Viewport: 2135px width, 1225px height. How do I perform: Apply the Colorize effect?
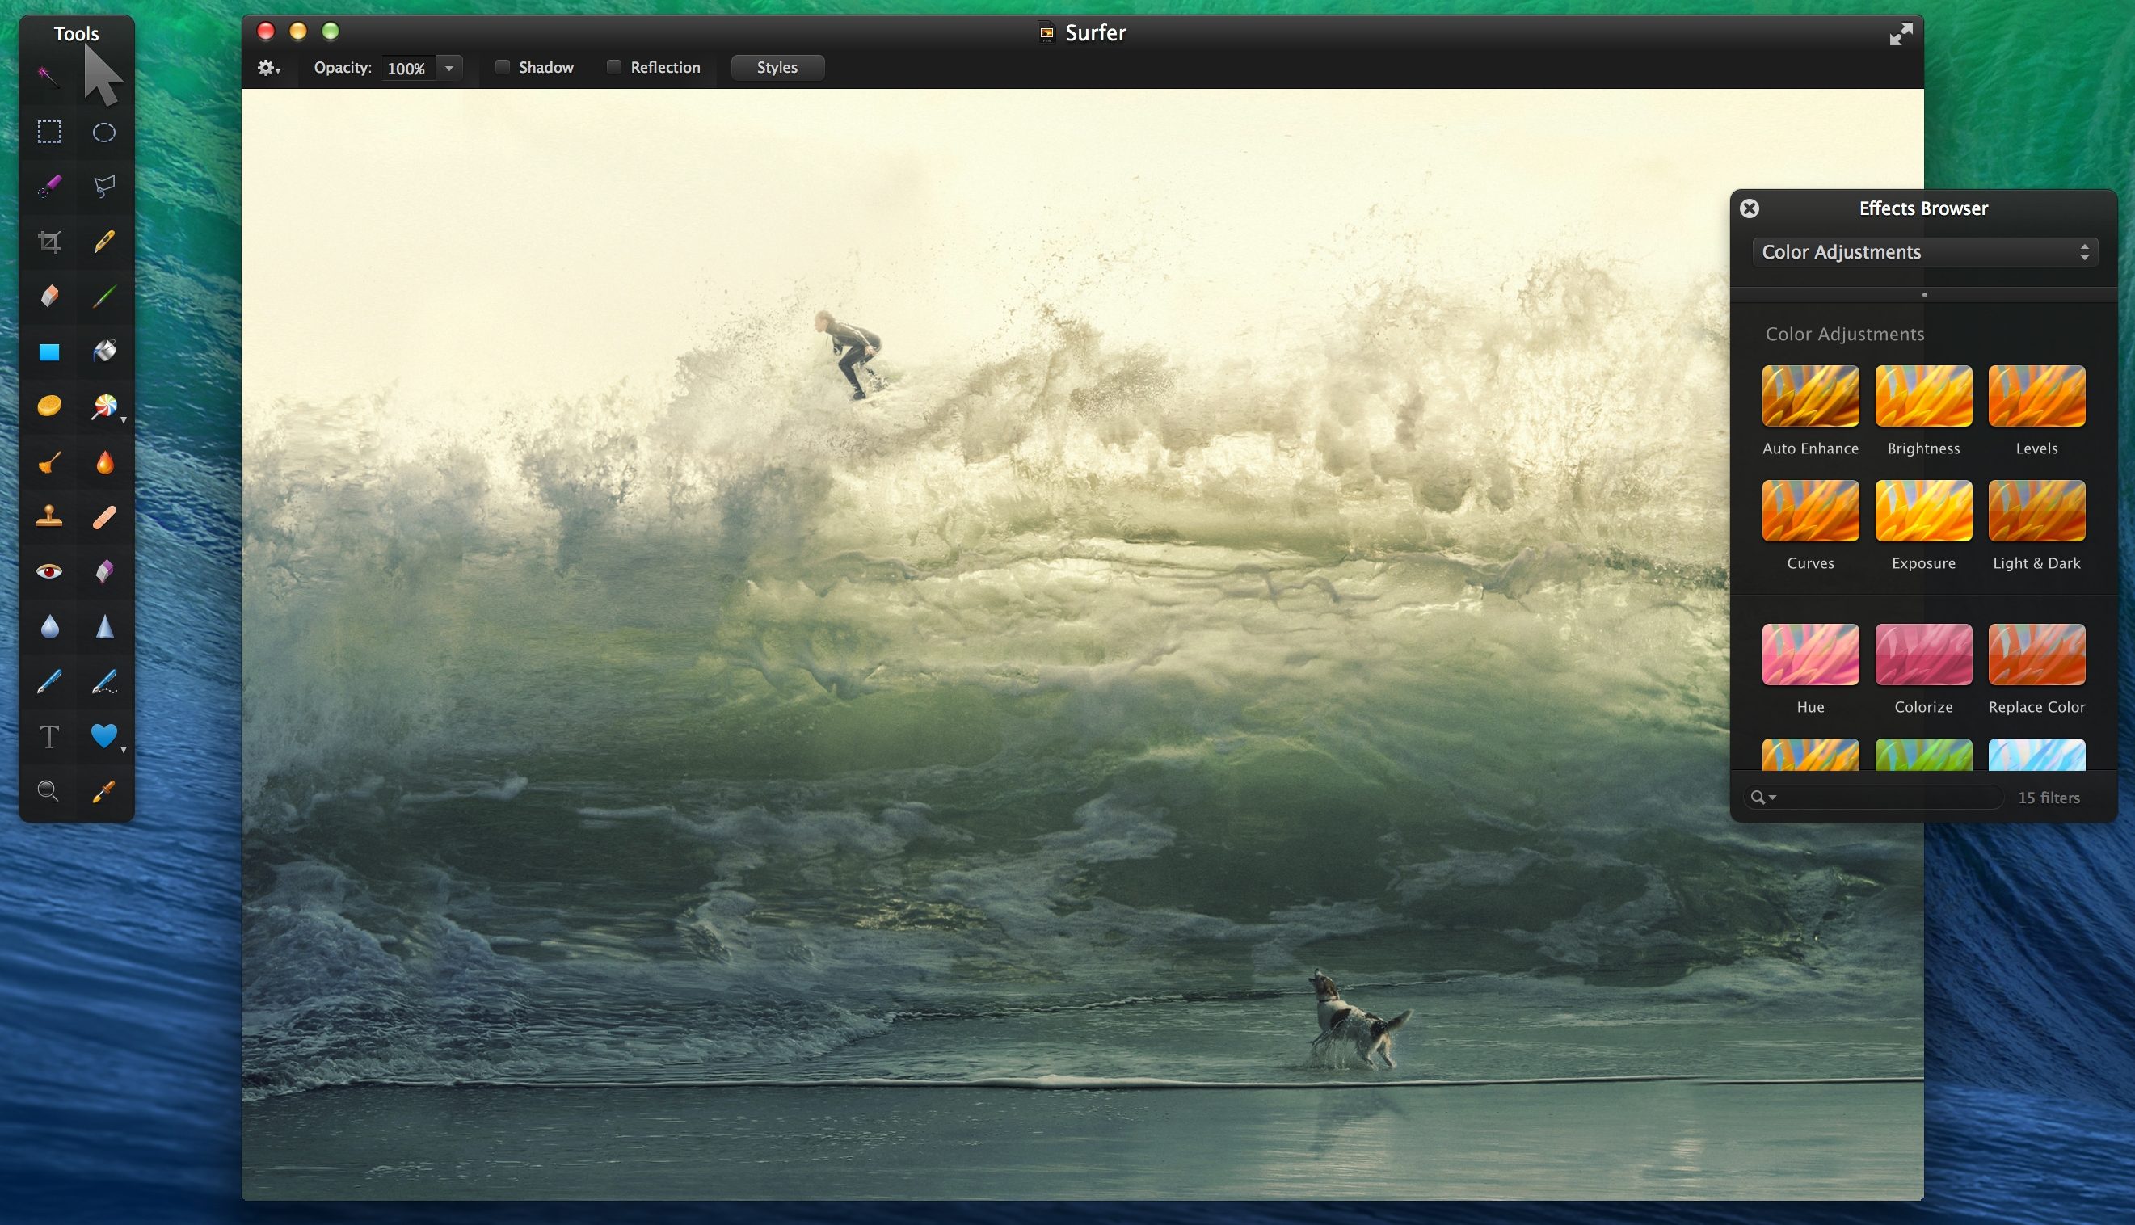click(x=1924, y=655)
